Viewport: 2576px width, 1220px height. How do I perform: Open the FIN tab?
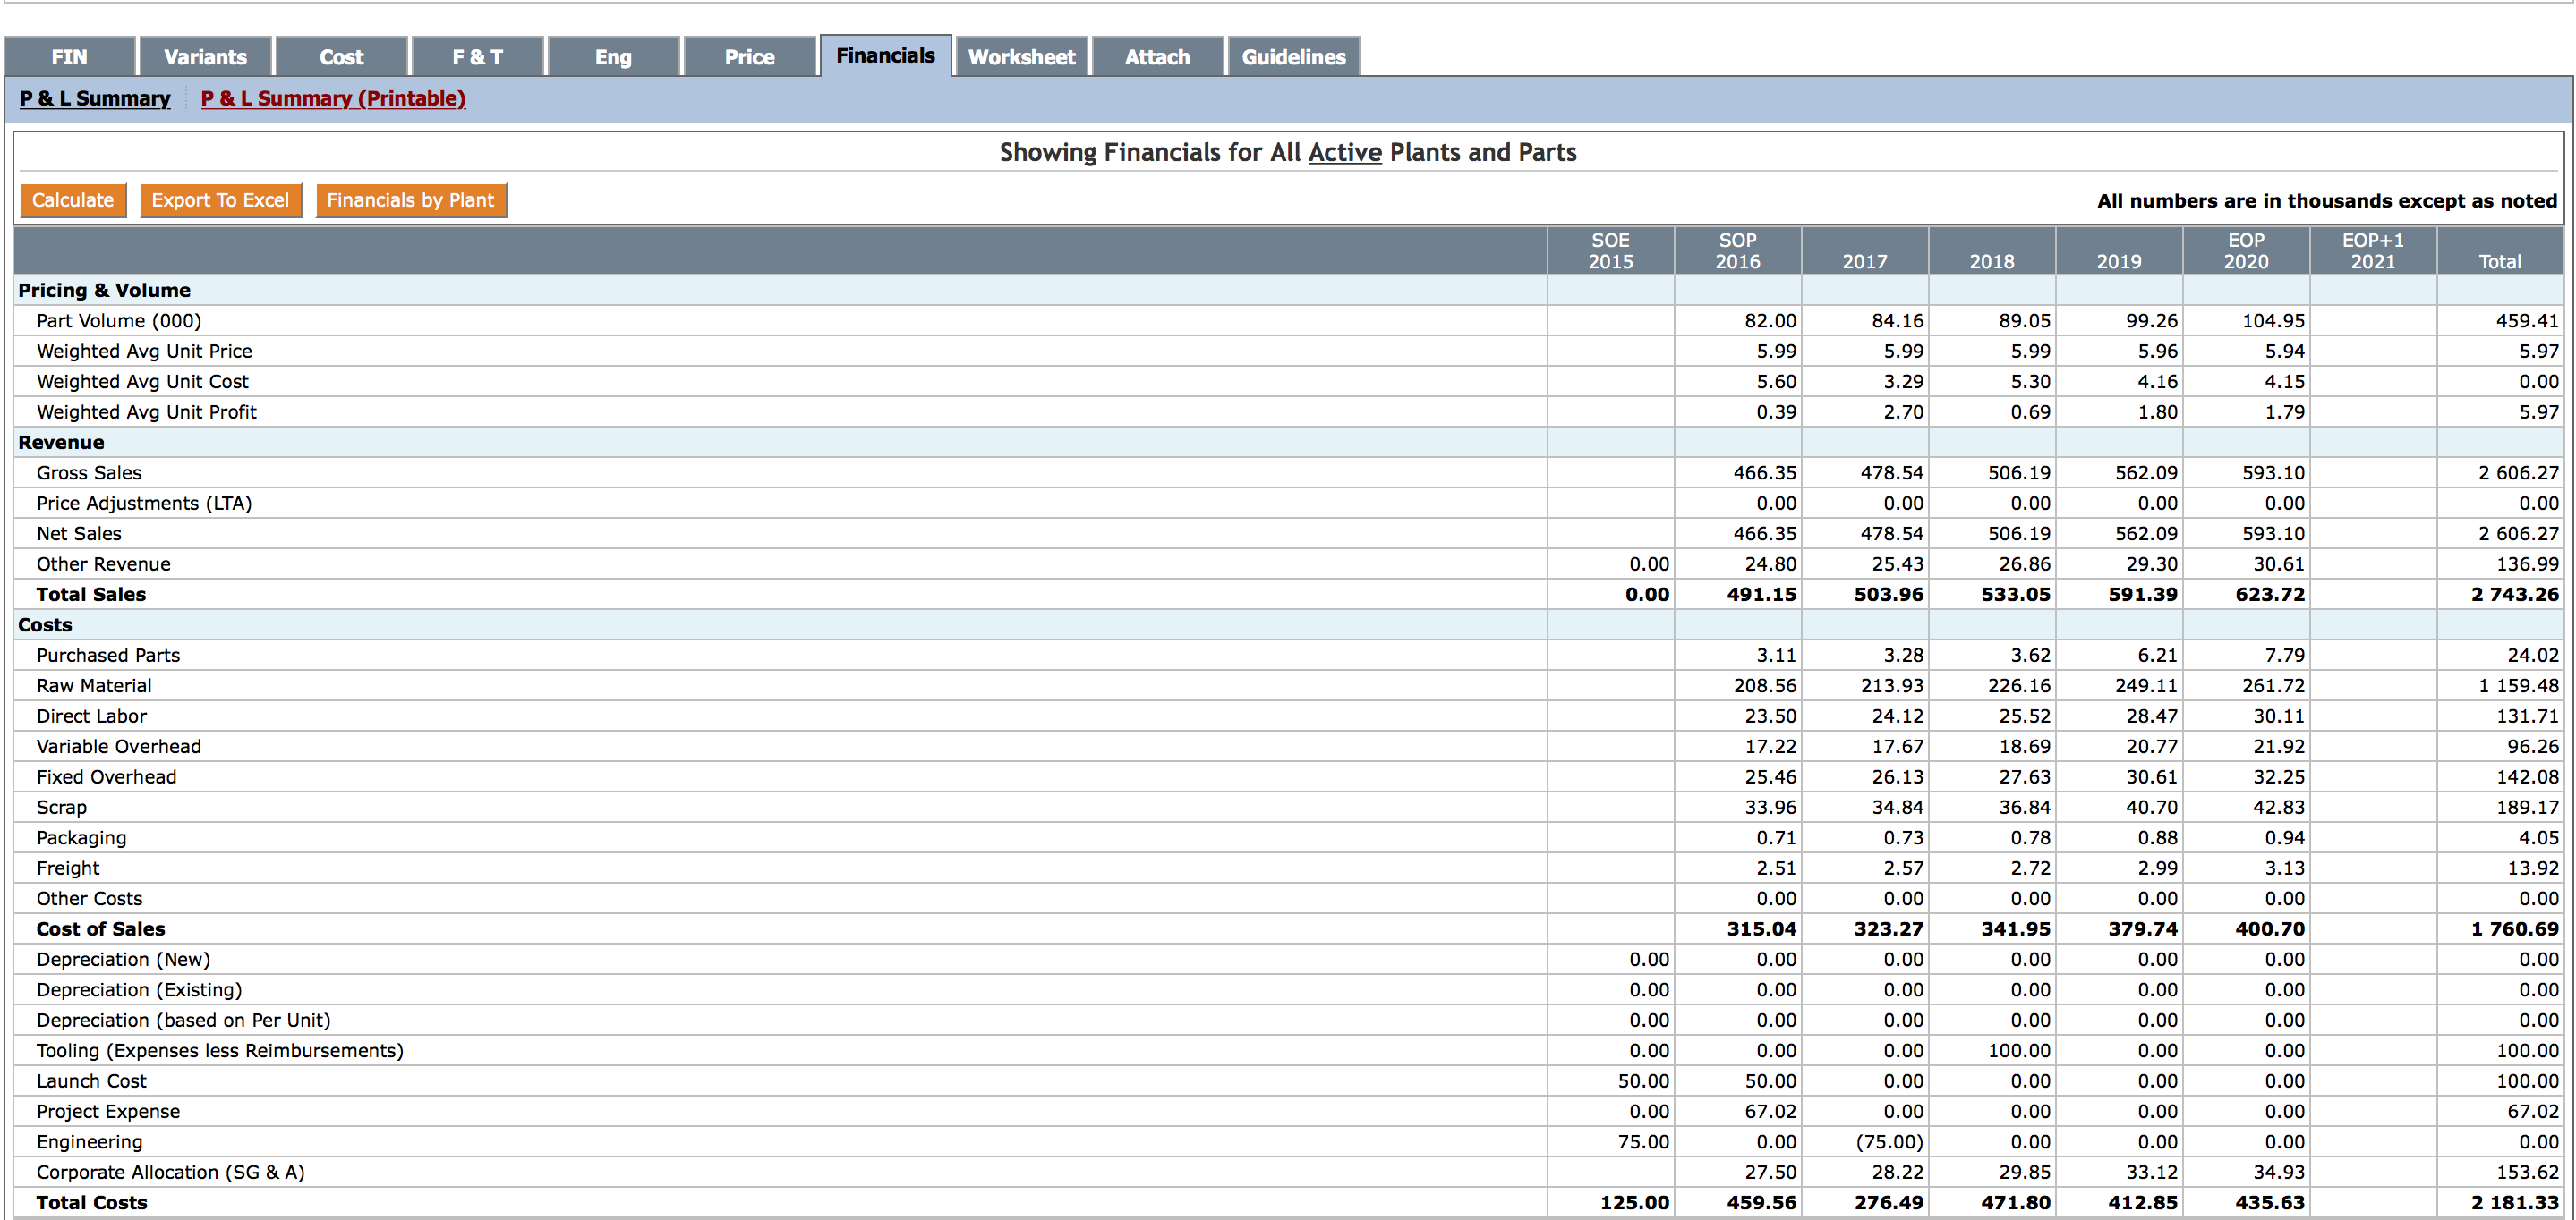tap(69, 57)
